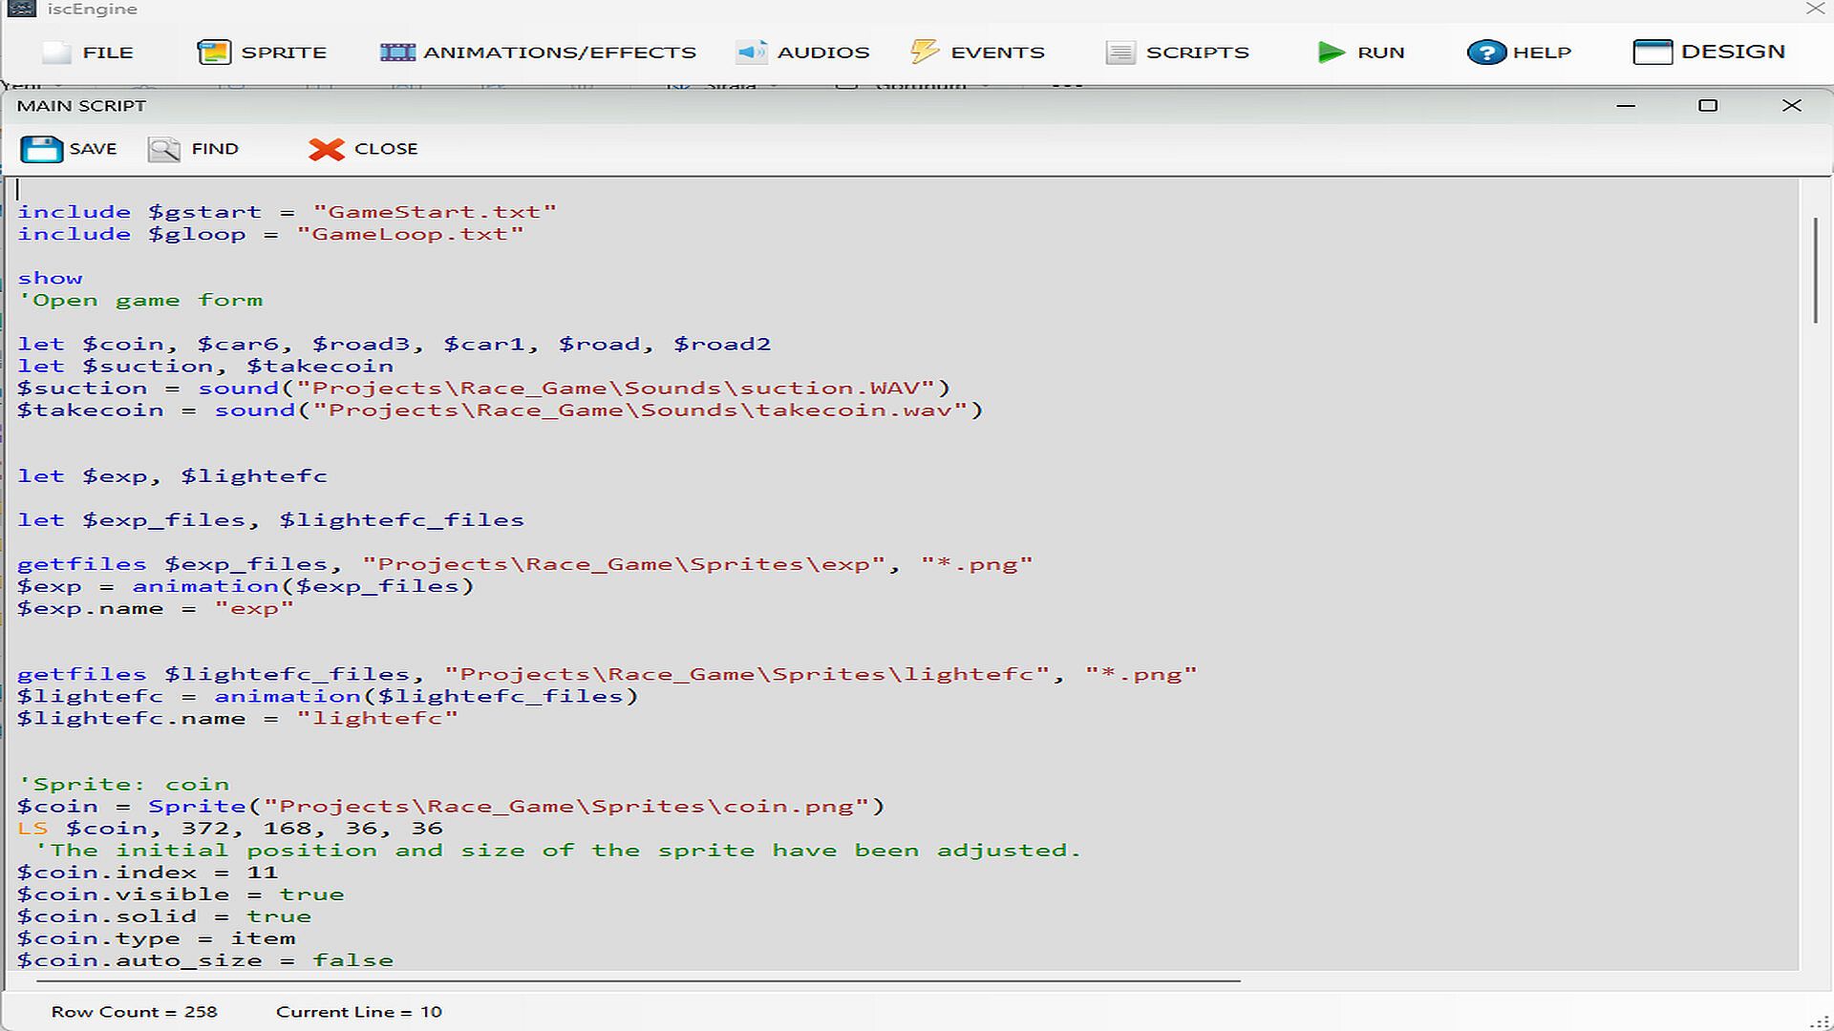Click the Design window icon
This screenshot has height=1031, width=1834.
click(1653, 52)
